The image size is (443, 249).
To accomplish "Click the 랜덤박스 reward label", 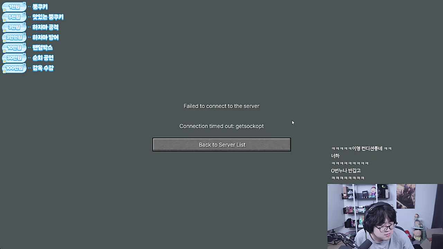I will pos(42,48).
